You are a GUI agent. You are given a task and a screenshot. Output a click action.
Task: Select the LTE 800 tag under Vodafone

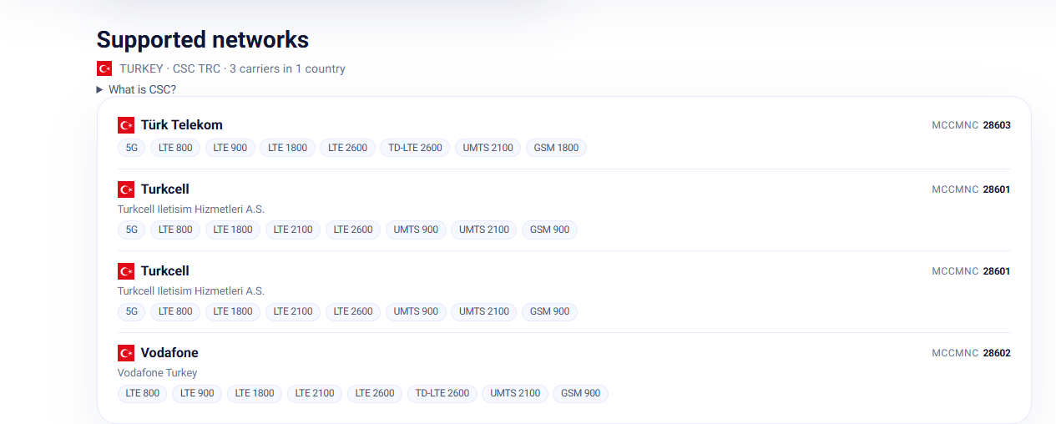[143, 393]
